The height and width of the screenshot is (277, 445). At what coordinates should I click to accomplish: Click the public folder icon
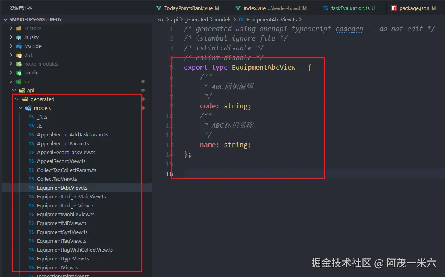coord(19,72)
